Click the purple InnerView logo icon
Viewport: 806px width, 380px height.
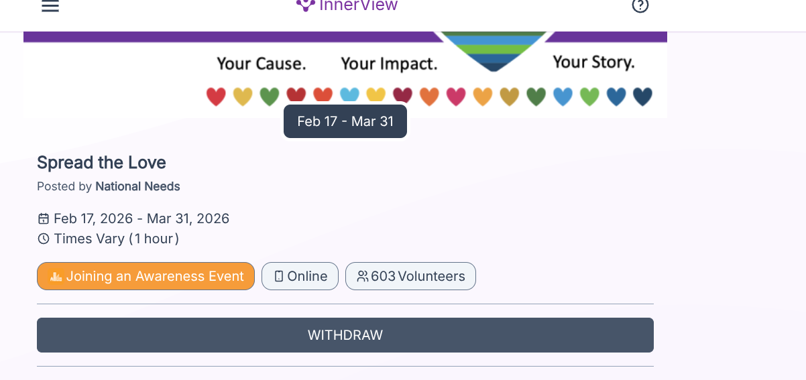[305, 5]
